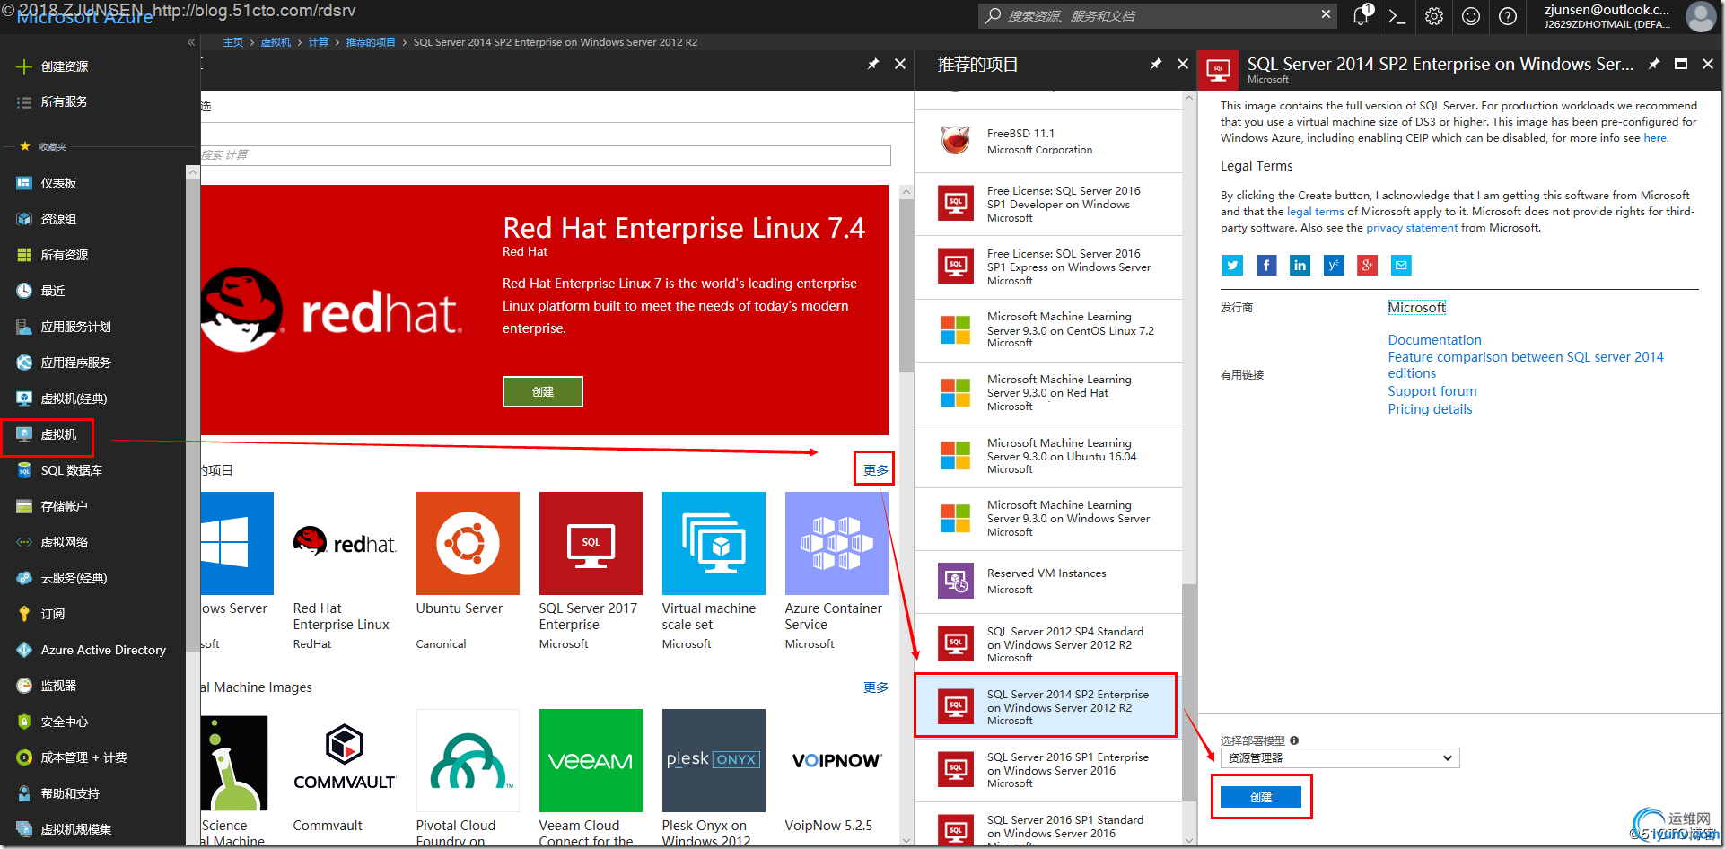Screen dimensions: 1725x849
Task: Pin the 推荐的项目 blade
Action: pyautogui.click(x=1156, y=64)
